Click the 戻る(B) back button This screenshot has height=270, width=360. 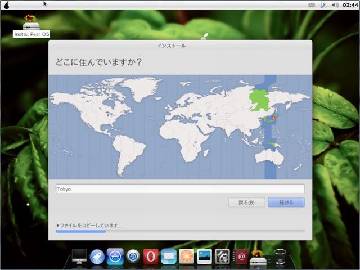coord(246,202)
